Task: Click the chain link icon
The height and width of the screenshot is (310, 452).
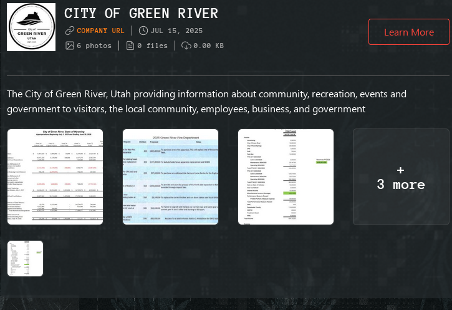Action: tap(70, 31)
